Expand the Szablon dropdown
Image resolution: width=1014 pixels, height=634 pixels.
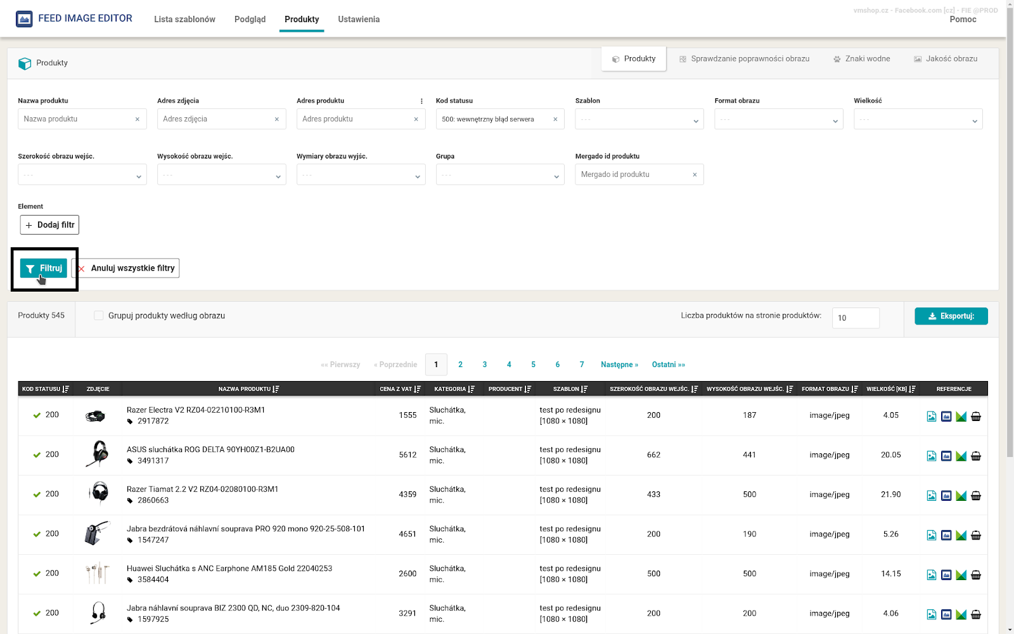639,119
